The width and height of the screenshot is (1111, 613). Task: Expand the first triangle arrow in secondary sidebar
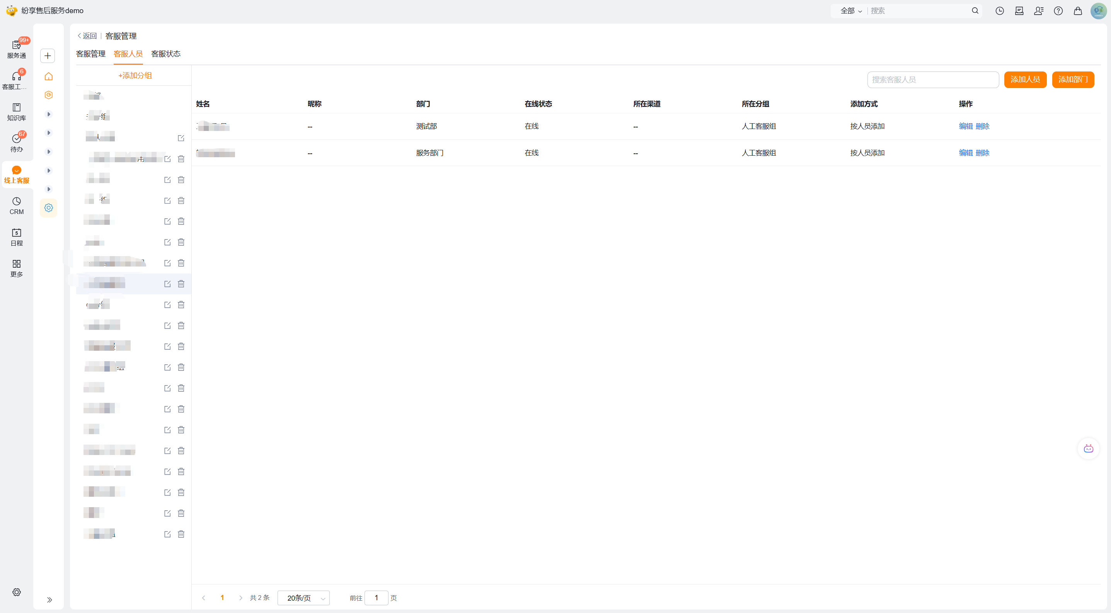click(x=49, y=114)
